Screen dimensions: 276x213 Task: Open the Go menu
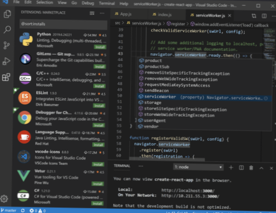coord(74,3)
